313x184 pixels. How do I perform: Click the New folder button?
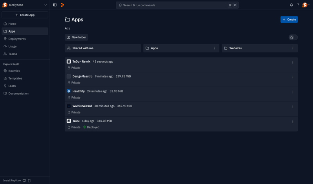tap(76, 37)
